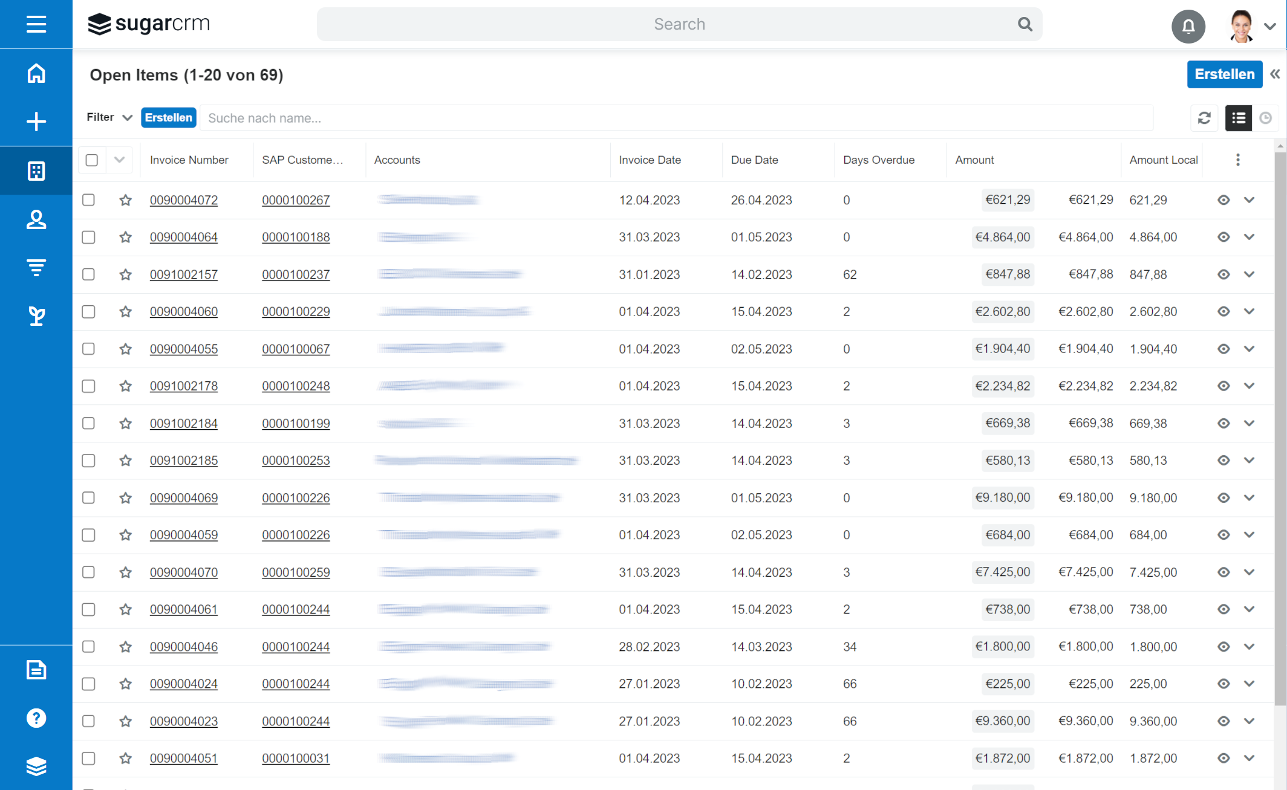This screenshot has width=1287, height=790.
Task: Open the help question-mark icon
Action: coord(36,718)
